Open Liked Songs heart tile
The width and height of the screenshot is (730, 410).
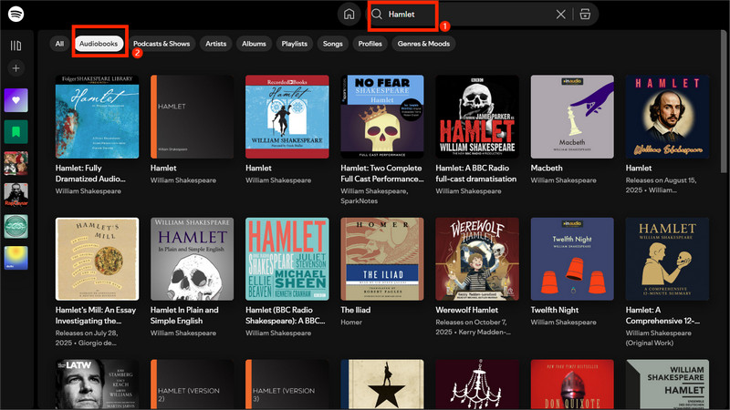[x=16, y=100]
